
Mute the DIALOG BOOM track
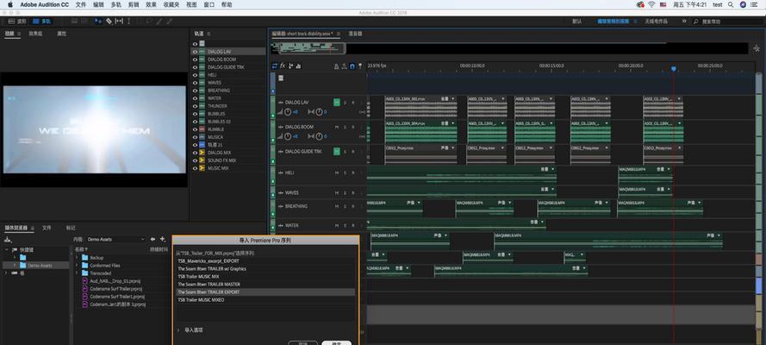[x=337, y=127]
